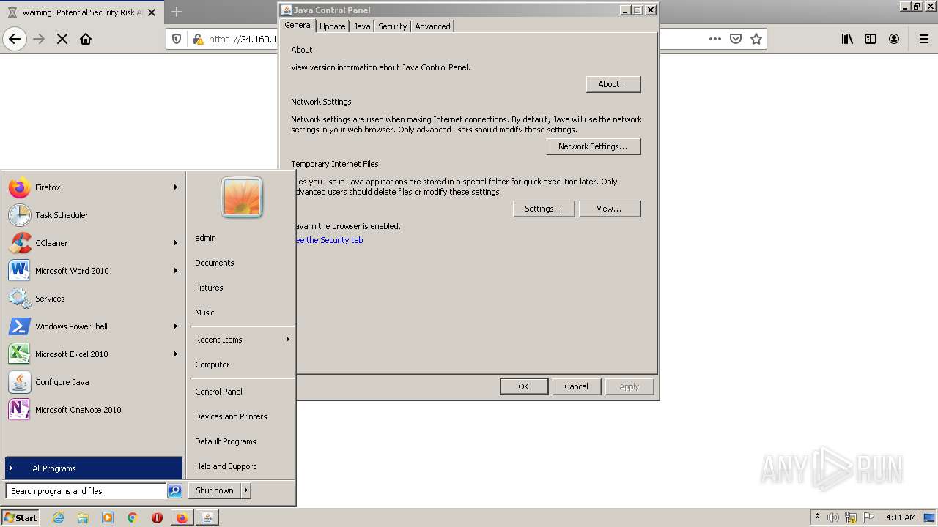Expand Microsoft Word 2010 jump list arrow
938x527 pixels.
[176, 271]
